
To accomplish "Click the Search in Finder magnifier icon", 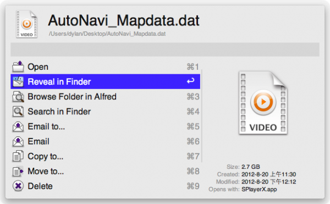I will [x=18, y=112].
